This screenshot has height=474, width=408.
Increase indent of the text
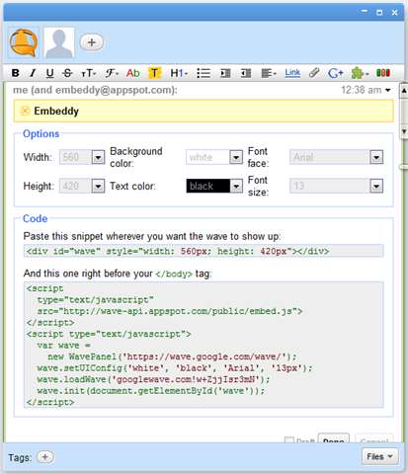tap(225, 73)
